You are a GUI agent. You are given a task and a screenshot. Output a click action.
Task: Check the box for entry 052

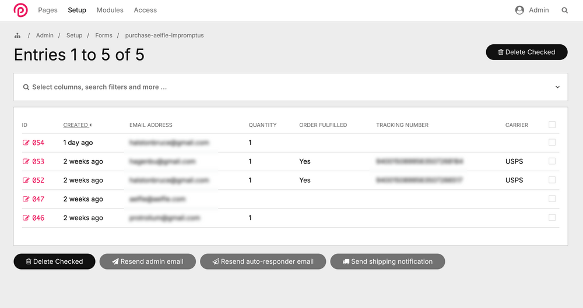(x=552, y=180)
